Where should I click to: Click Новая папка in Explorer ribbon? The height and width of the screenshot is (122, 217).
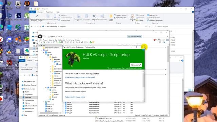point(111,18)
